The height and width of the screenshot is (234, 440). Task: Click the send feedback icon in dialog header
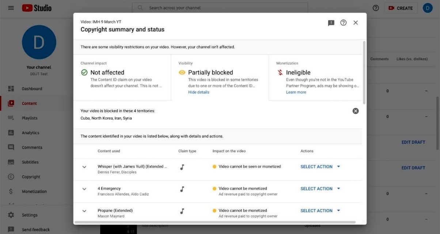pos(331,23)
